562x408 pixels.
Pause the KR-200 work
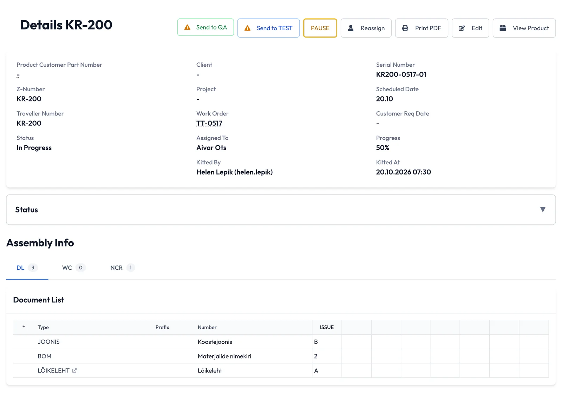320,28
